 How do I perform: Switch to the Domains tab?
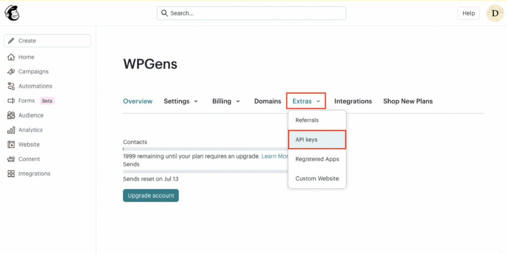(267, 101)
